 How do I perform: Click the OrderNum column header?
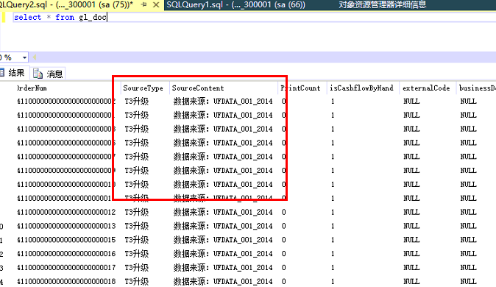pos(32,88)
